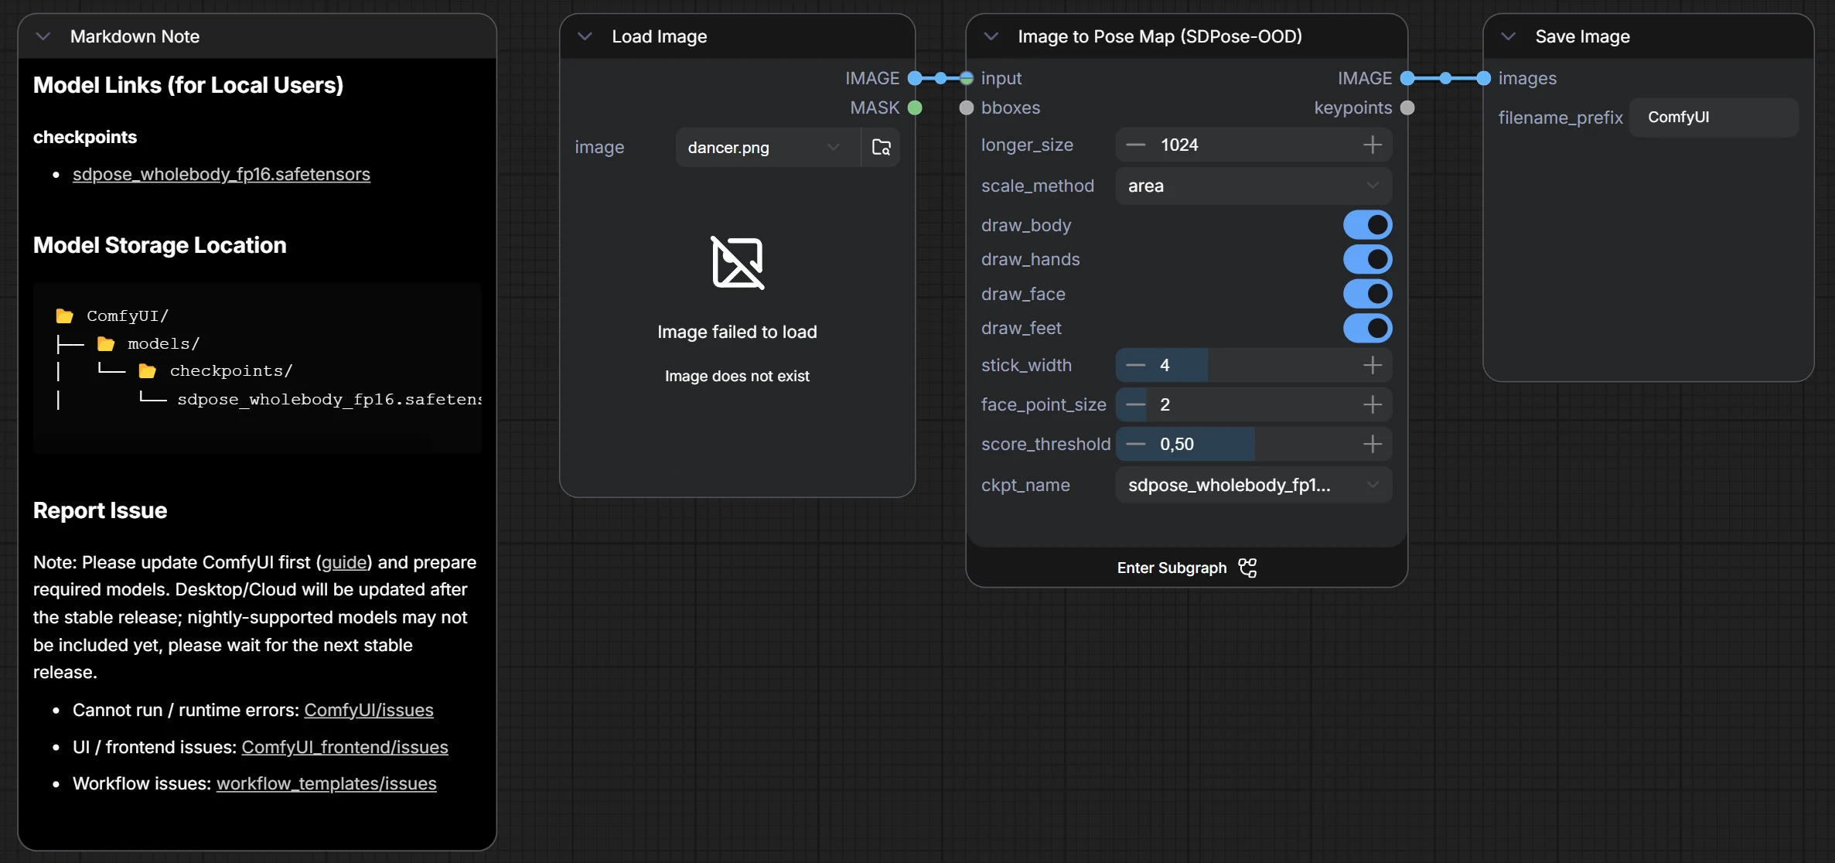Click the keypoints output slot dot
This screenshot has width=1835, height=863.
point(1407,107)
